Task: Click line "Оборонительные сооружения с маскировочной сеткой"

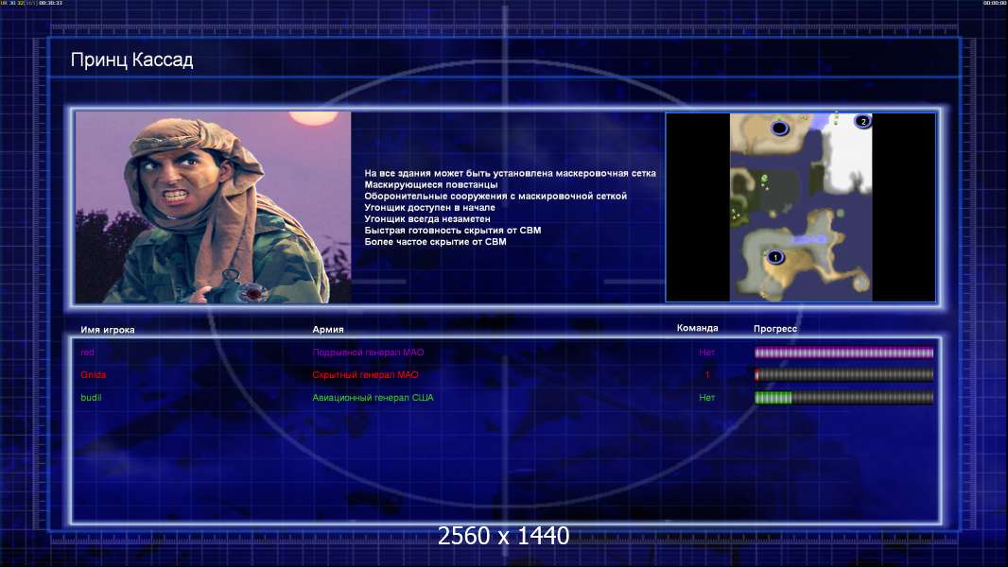Action: coord(495,196)
